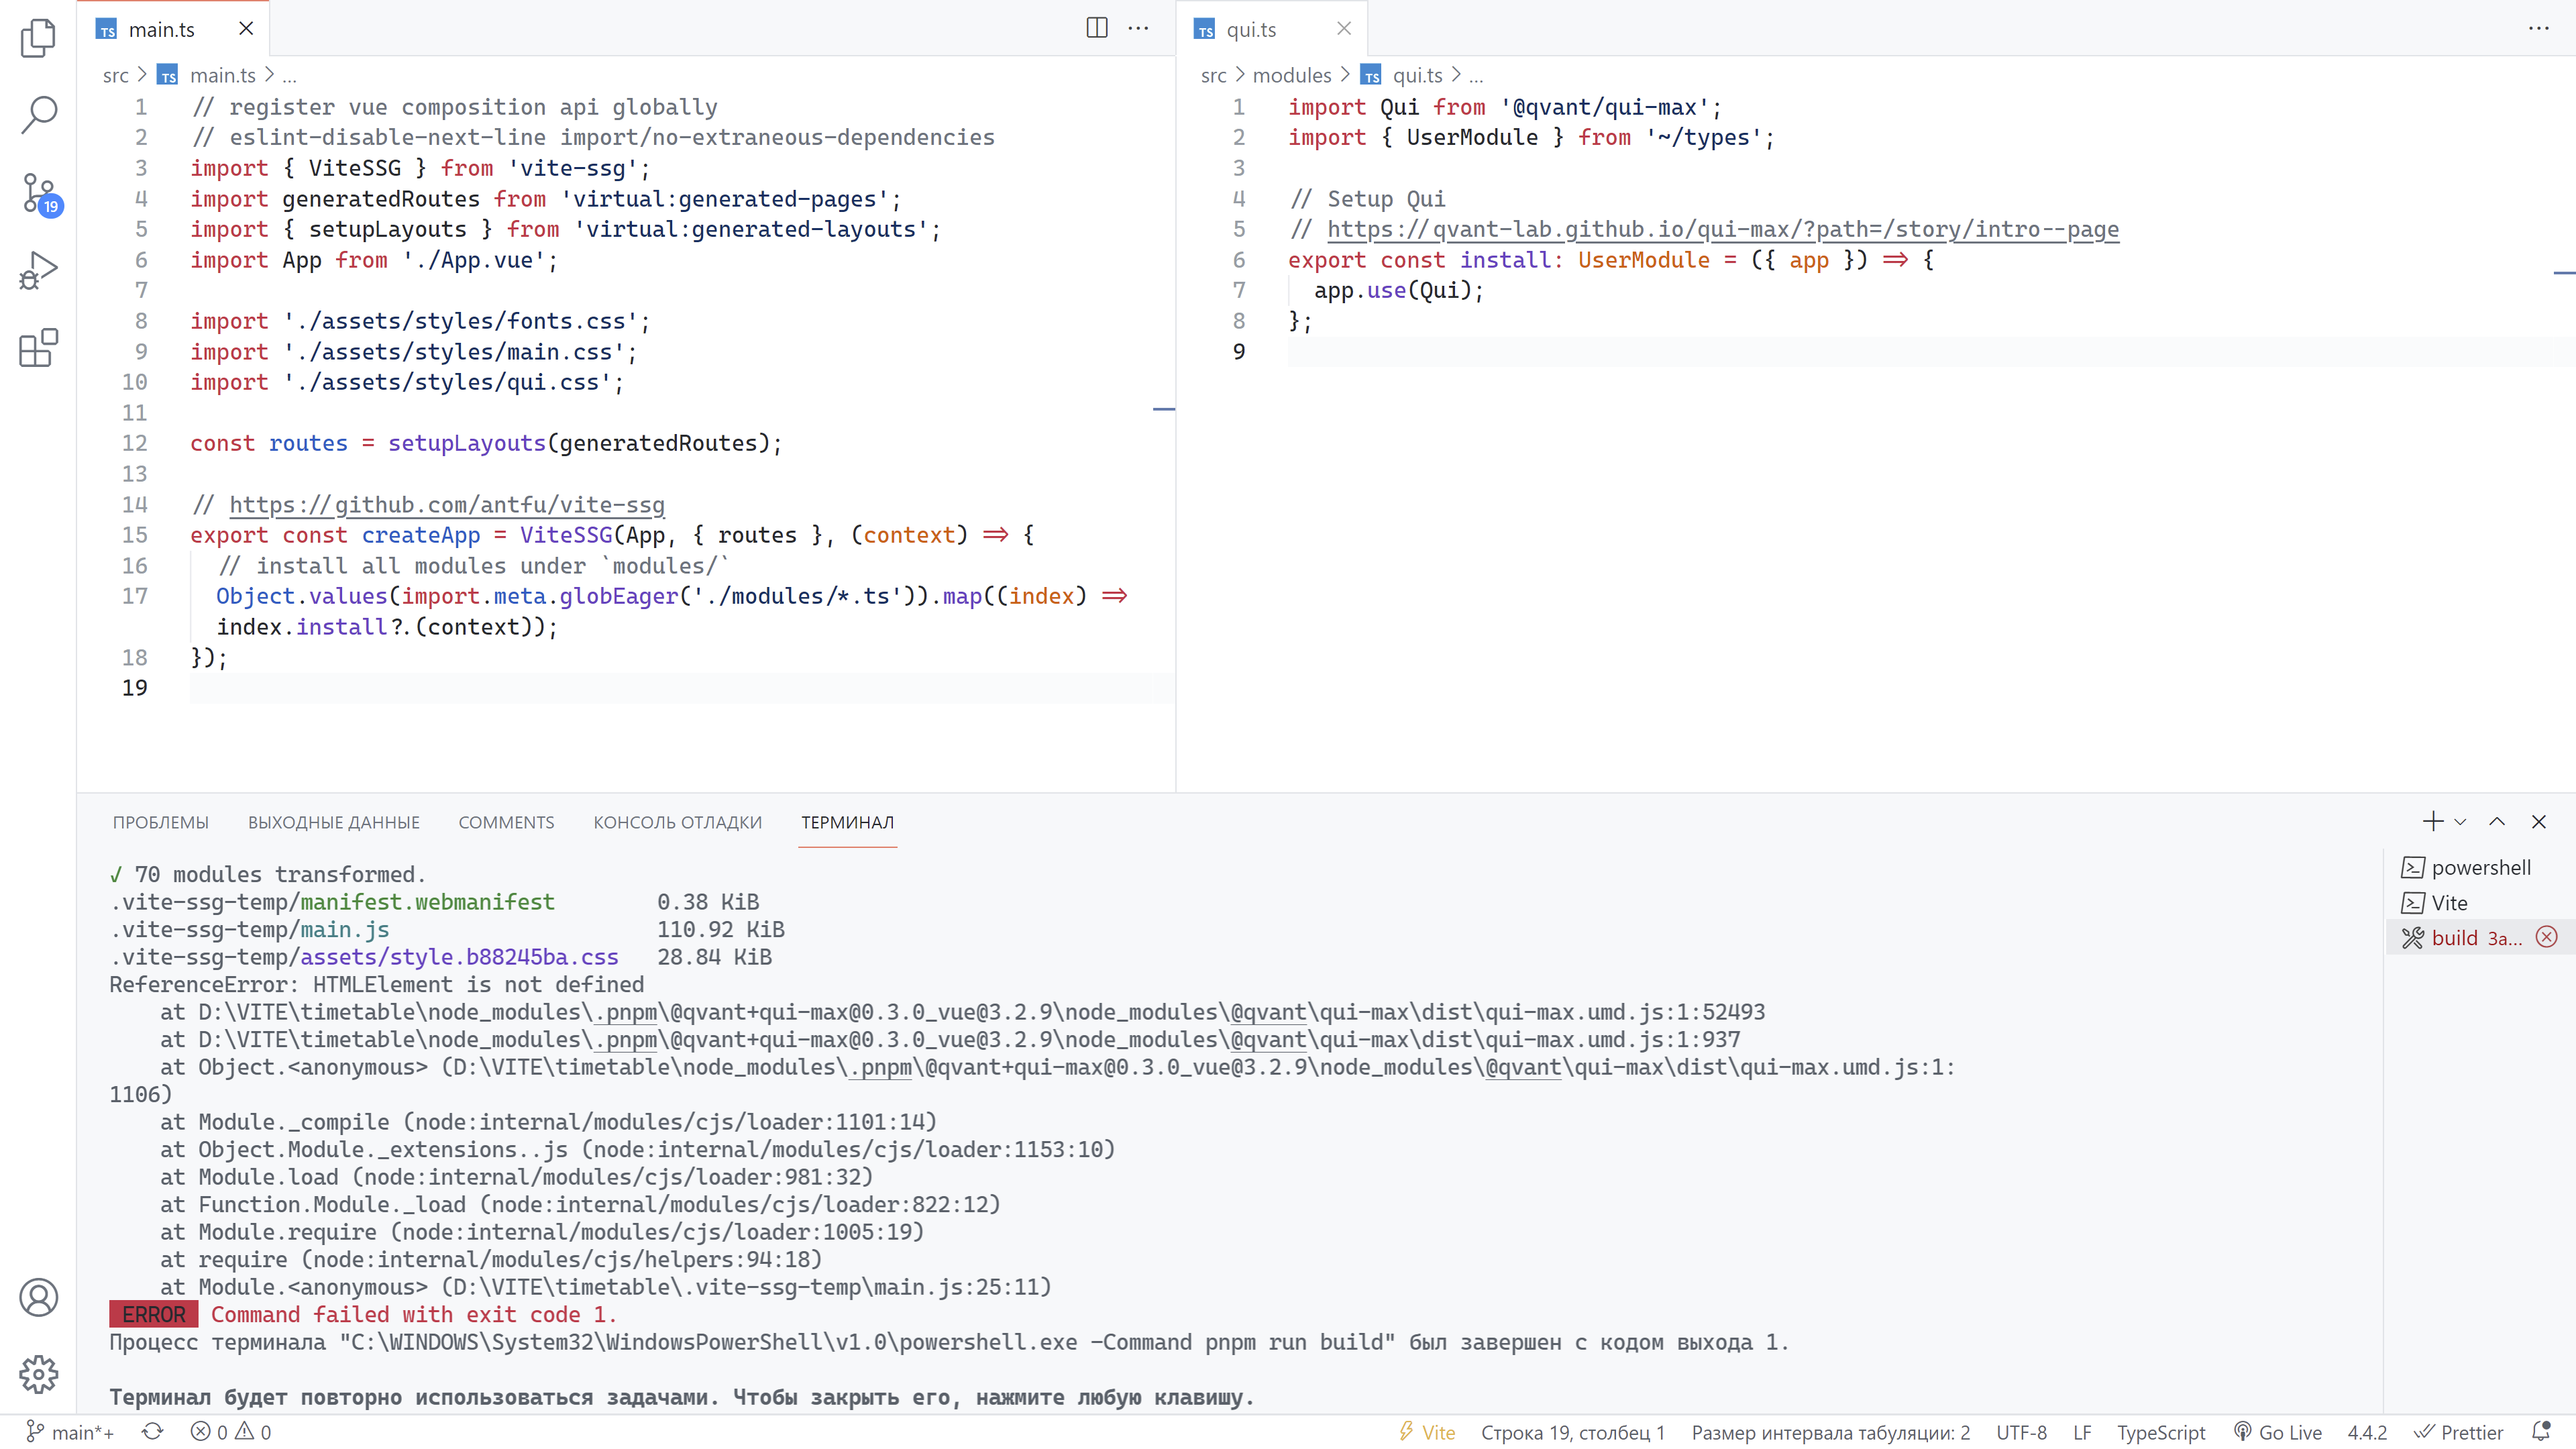Maximize the panel with the chevron
This screenshot has height=1449, width=2576.
click(2496, 821)
